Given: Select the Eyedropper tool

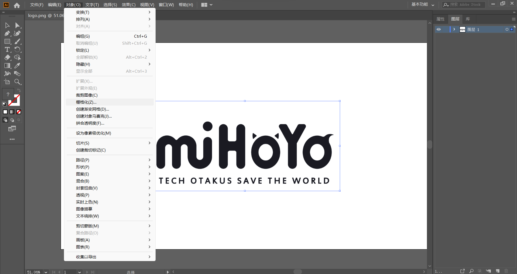Looking at the screenshot, I should coord(18,66).
